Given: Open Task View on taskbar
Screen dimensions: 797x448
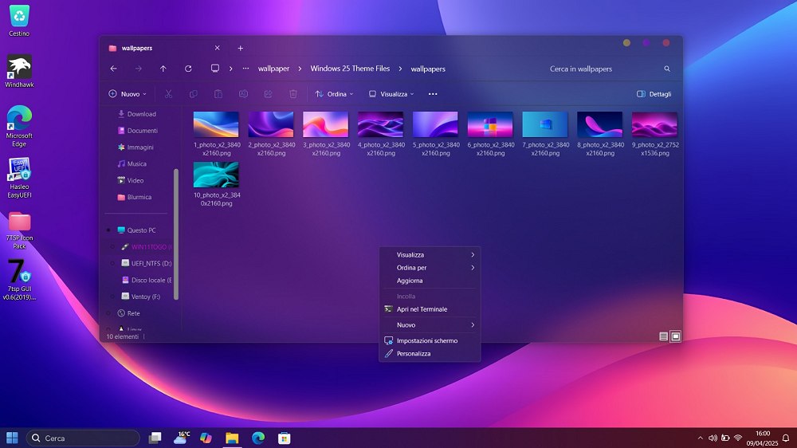Looking at the screenshot, I should pyautogui.click(x=155, y=438).
